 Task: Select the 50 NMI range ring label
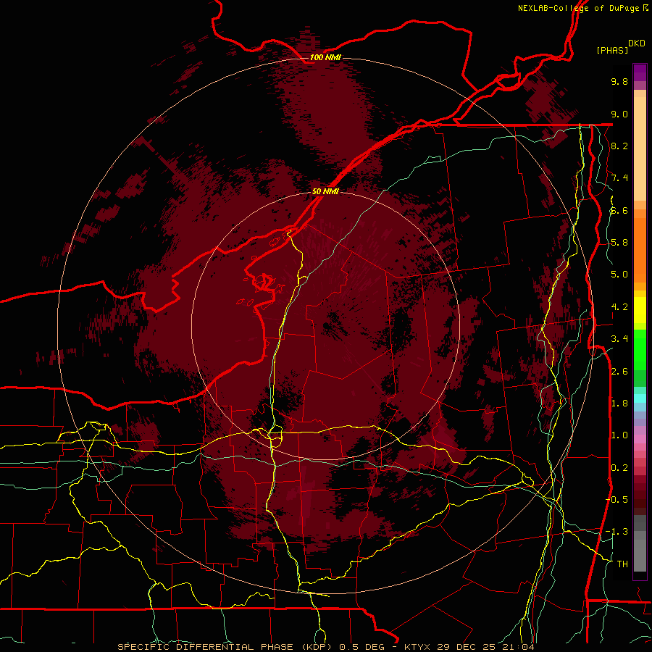pos(325,191)
